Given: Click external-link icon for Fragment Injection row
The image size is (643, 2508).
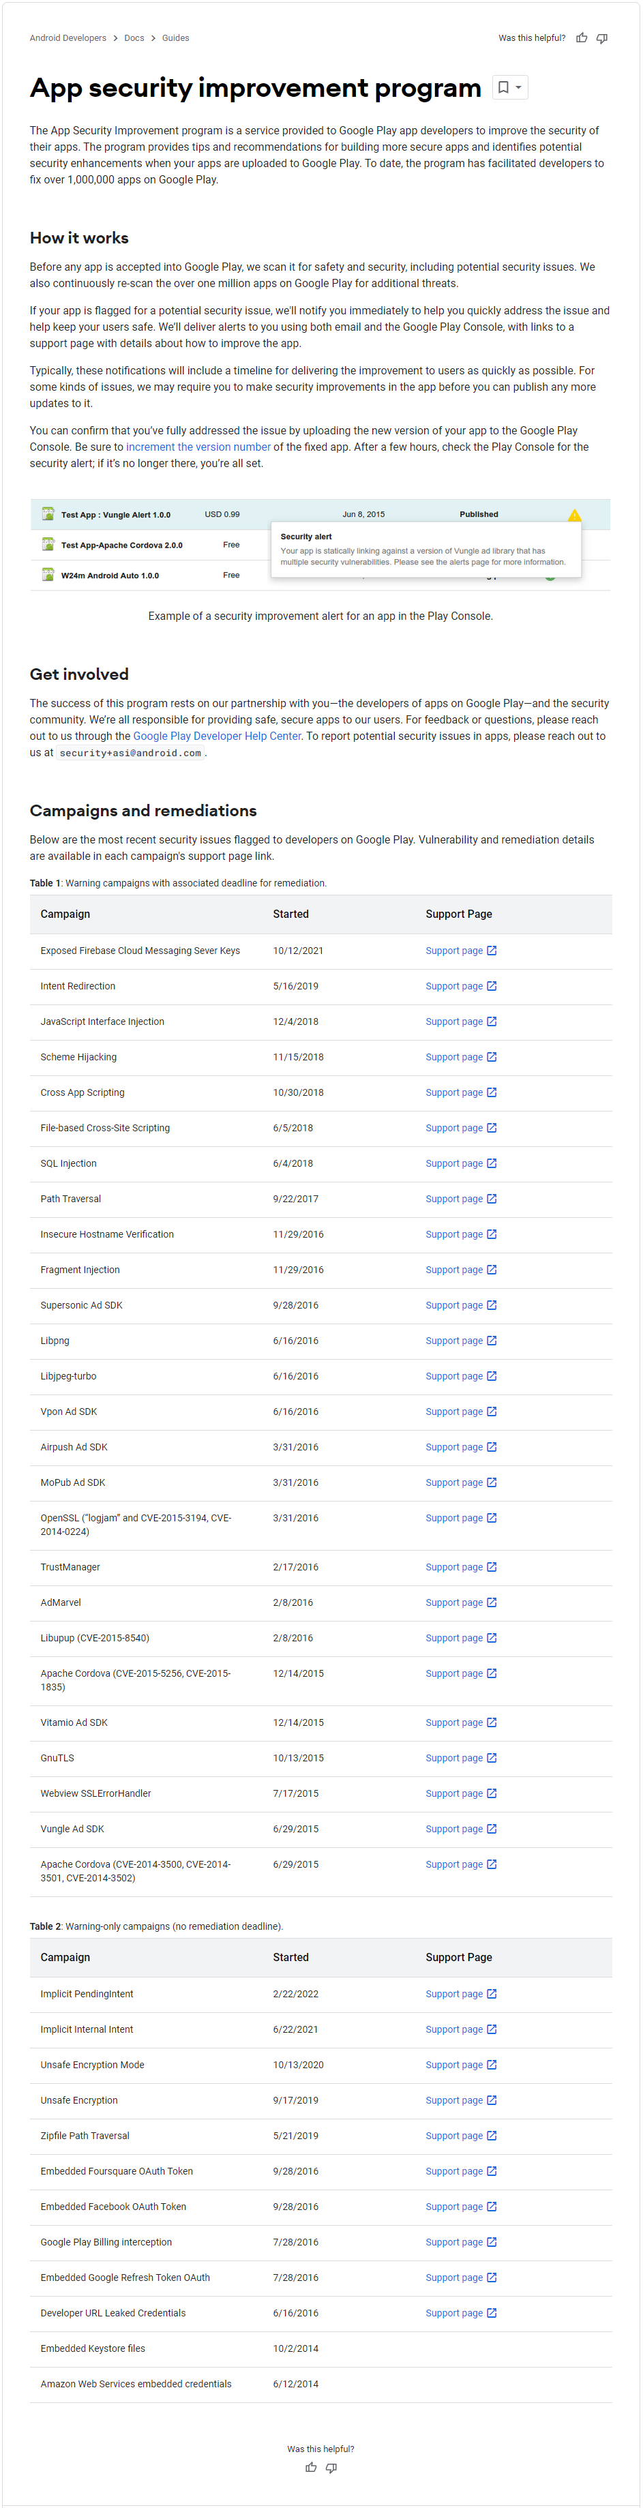Looking at the screenshot, I should [x=492, y=1270].
